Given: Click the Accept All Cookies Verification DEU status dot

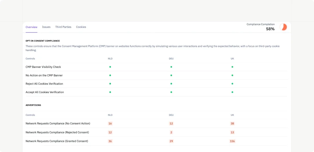Looking at the screenshot, I should tap(171, 92).
